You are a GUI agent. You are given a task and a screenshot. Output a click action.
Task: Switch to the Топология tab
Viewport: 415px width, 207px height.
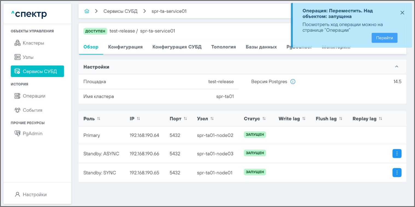pyautogui.click(x=223, y=47)
